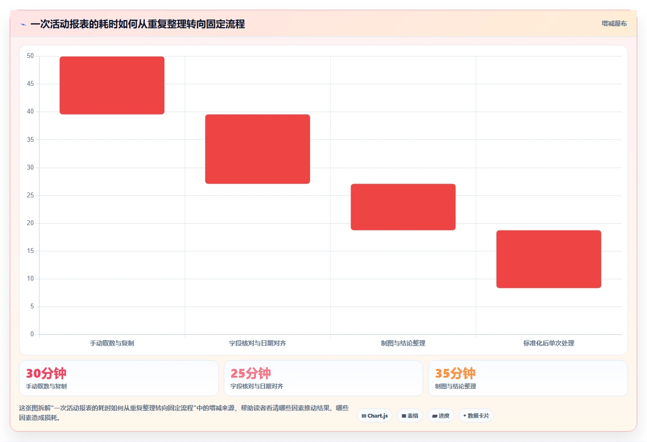
Task: Select the 字段核对与日期对齐 waterfall bar
Action: coord(257,149)
